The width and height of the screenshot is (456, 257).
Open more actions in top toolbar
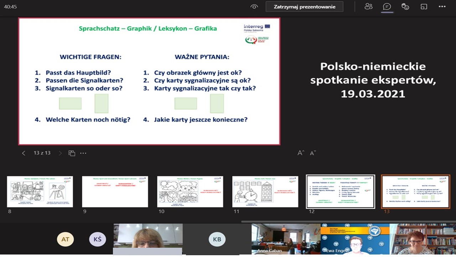click(x=442, y=6)
